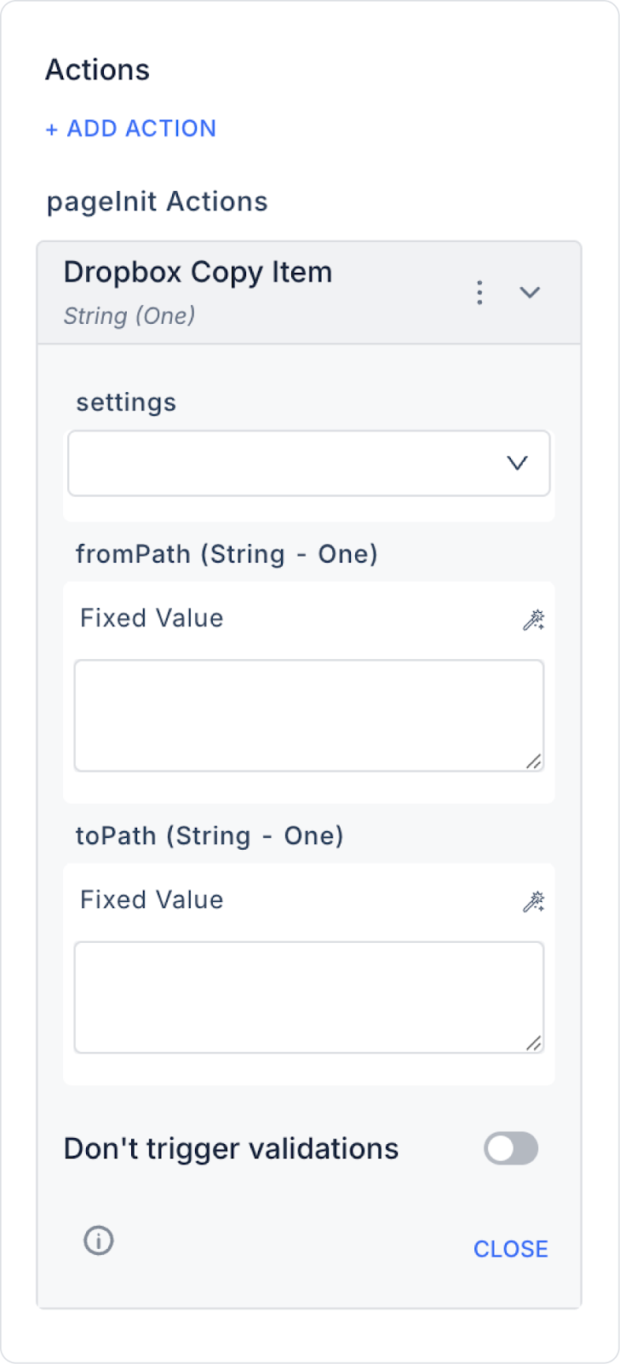Click the pageInit Actions section label
The image size is (620, 1364).
pos(158,202)
